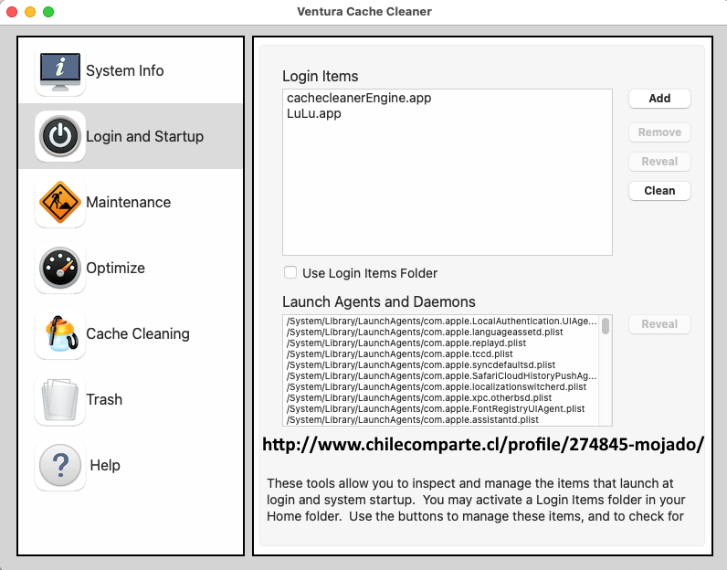
Task: Click Reveal button beside Launch Agents list
Action: (659, 323)
